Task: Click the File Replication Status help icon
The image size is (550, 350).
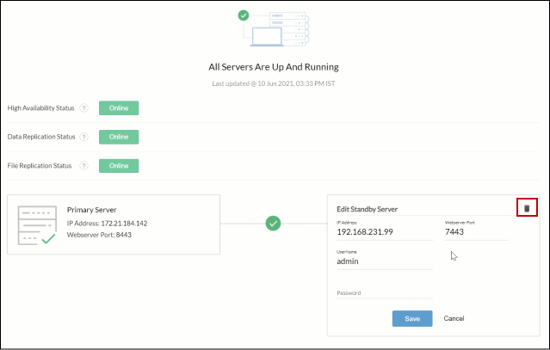Action: 84,165
